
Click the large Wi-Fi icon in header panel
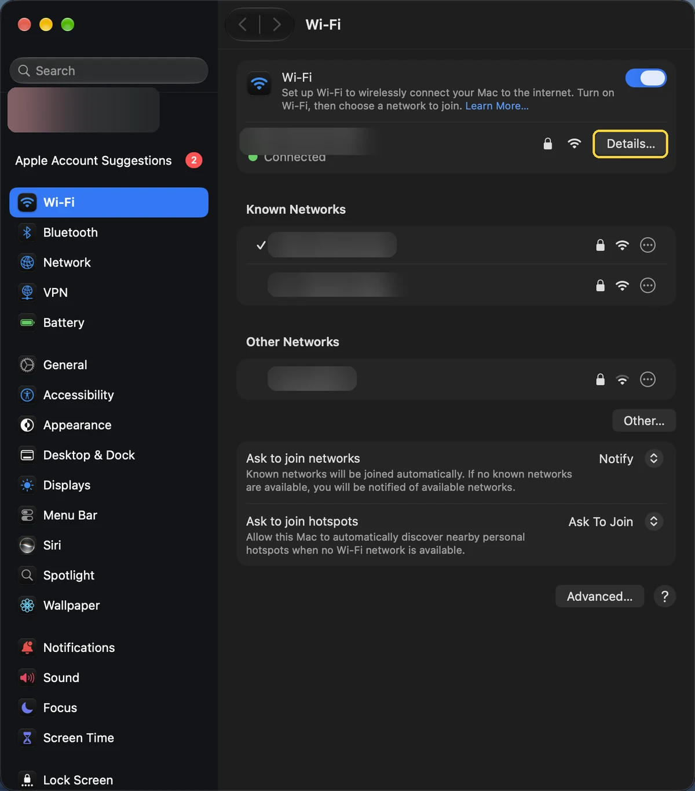point(259,84)
